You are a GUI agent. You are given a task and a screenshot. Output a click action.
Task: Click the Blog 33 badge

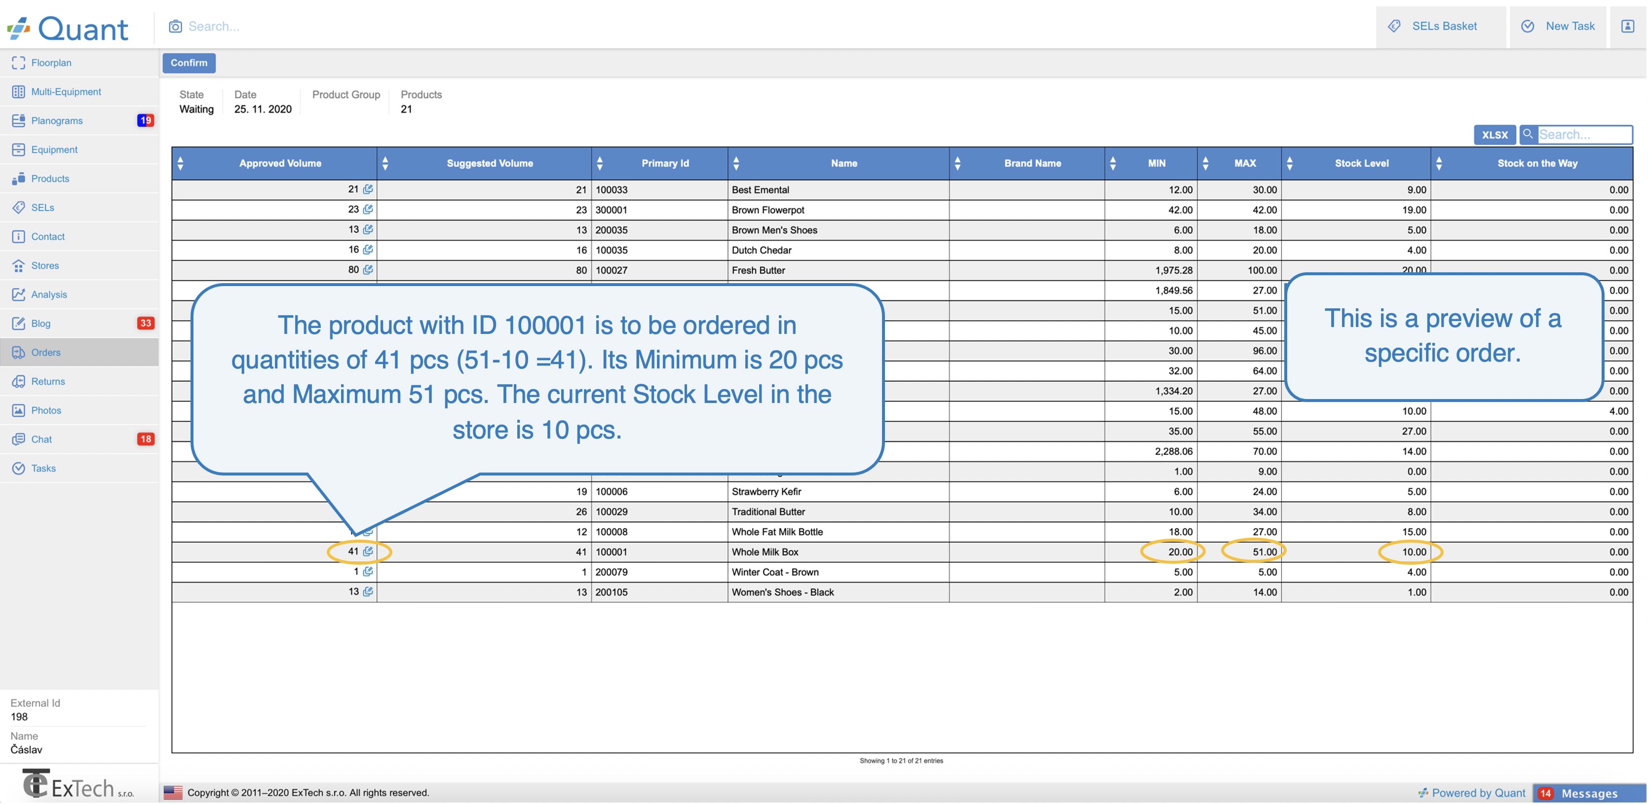pos(145,323)
